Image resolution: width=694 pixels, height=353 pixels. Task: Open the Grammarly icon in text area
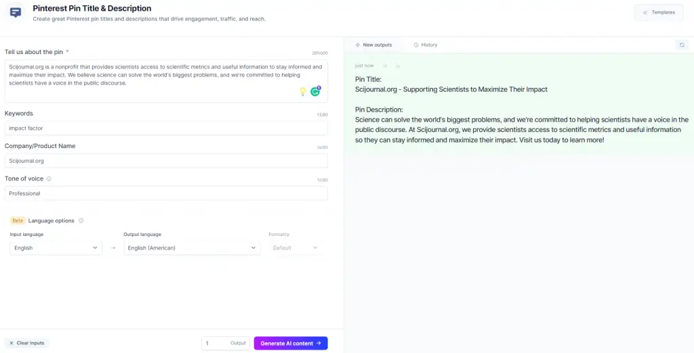click(x=316, y=91)
